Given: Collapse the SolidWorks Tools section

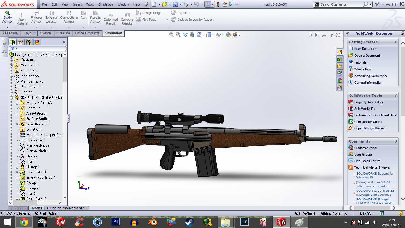Looking at the screenshot, I should 396,96.
